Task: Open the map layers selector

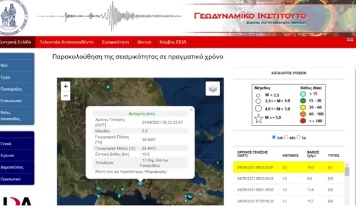Action: pos(213,88)
